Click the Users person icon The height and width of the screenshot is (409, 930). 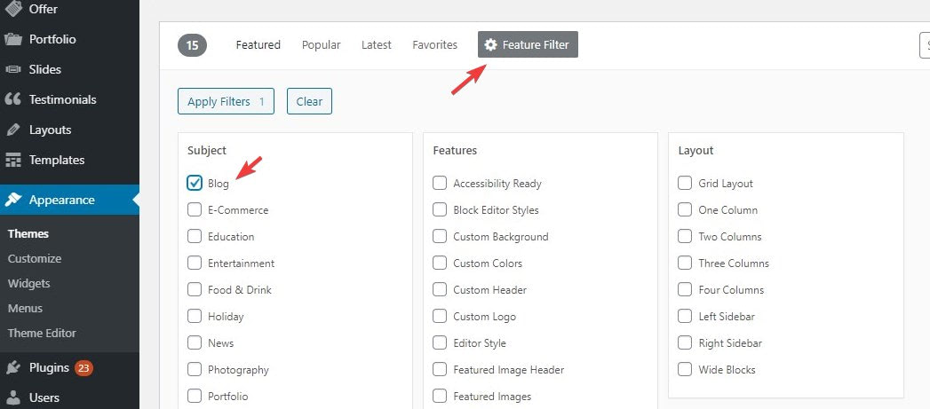[x=13, y=397]
